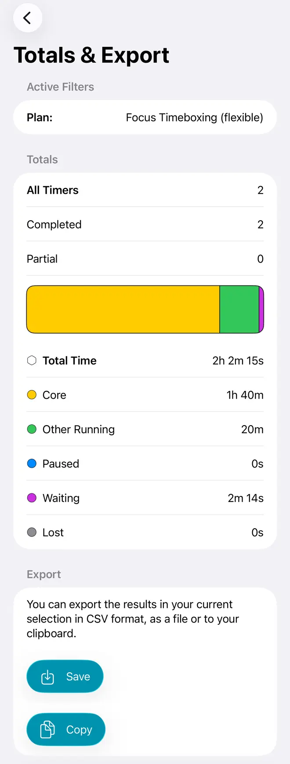Tap the magenta dot beside Waiting
Viewport: 290px width, 764px height.
pos(31,498)
